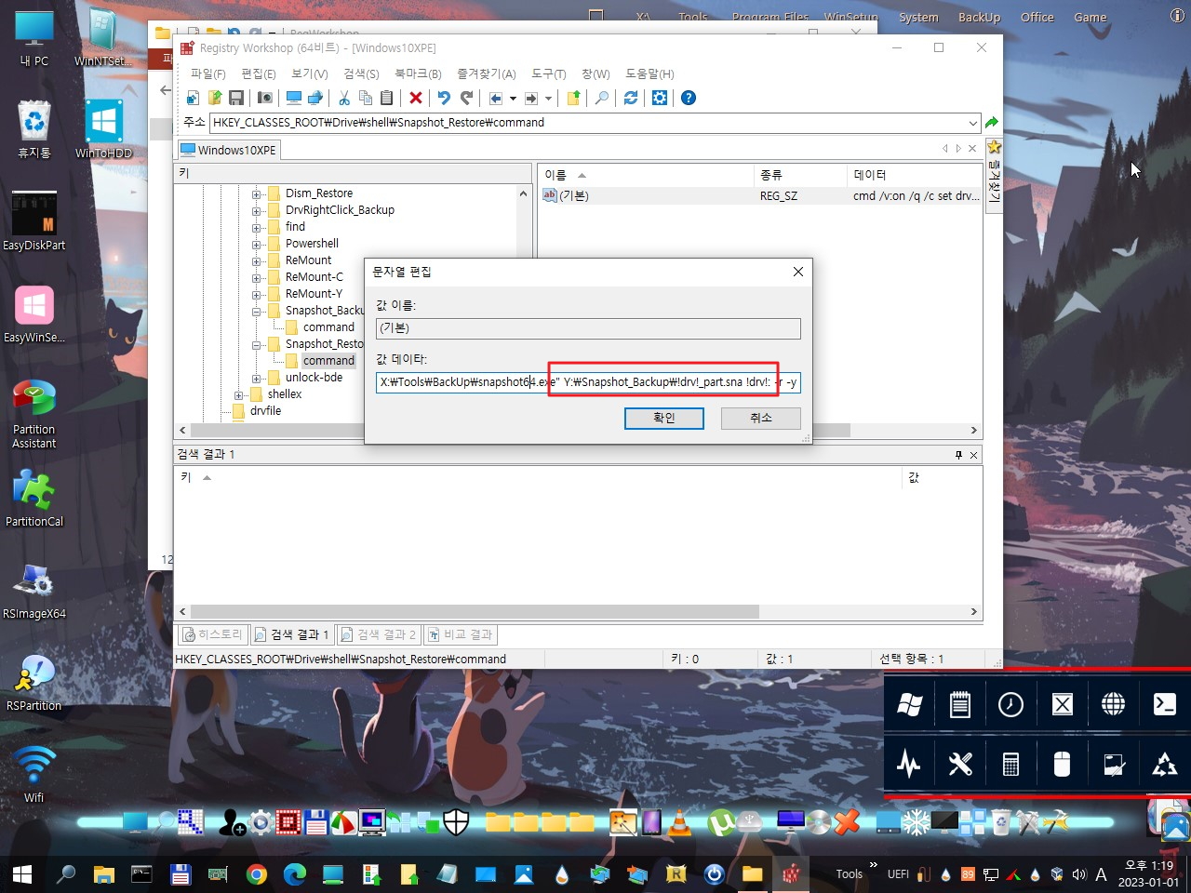1191x893 pixels.
Task: Expand the Powershell tree node
Action: click(256, 244)
